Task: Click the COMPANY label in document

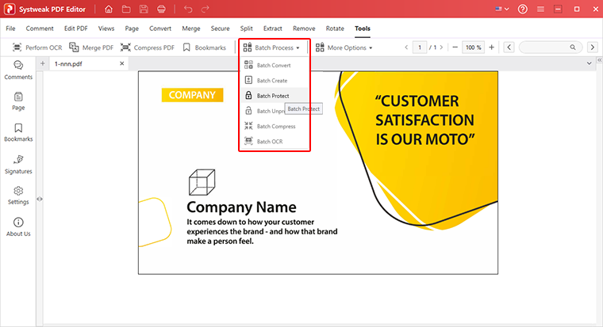Action: (x=192, y=95)
